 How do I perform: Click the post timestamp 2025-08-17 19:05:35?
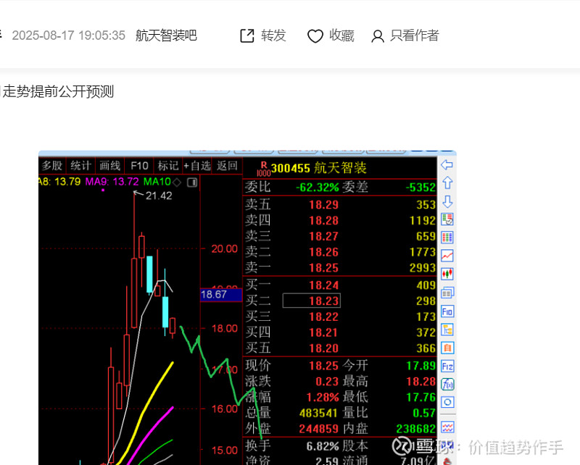(68, 35)
